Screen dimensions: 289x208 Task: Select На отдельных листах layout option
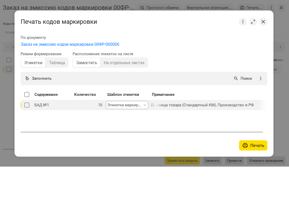tap(124, 63)
